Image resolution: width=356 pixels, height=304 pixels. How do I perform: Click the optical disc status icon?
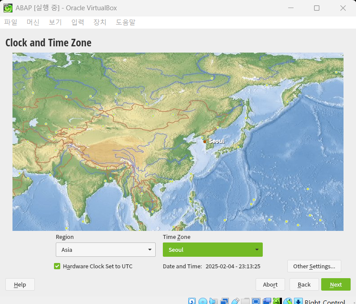pos(203,301)
